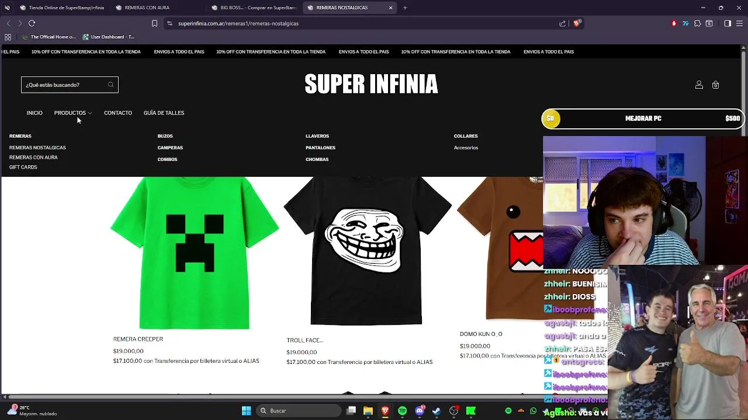Screen dimensions: 748x420
Task: Click the browser address bar URL
Action: pyautogui.click(x=238, y=23)
